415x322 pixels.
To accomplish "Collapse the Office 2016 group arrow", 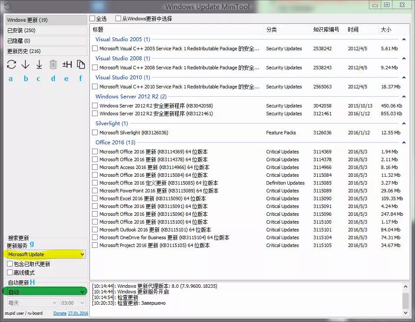I will (x=404, y=143).
